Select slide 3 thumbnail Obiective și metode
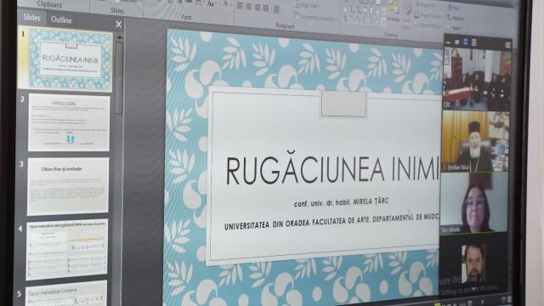544x306 pixels. [x=68, y=186]
